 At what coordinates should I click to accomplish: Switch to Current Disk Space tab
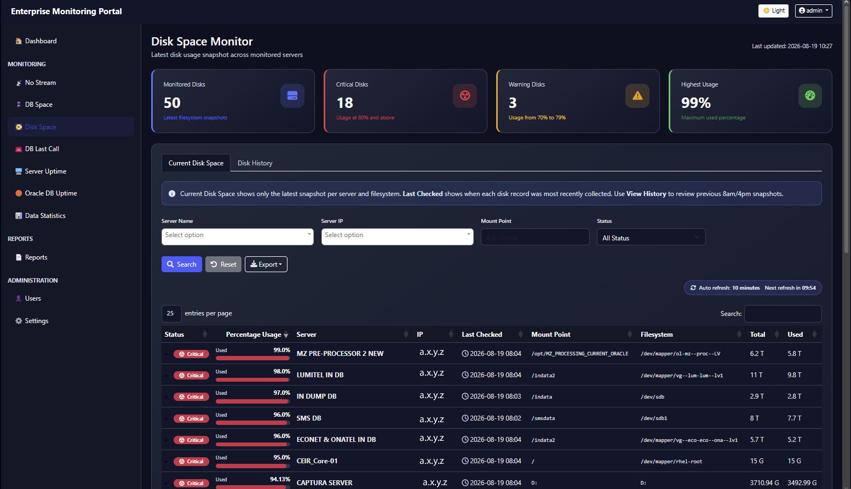click(196, 163)
